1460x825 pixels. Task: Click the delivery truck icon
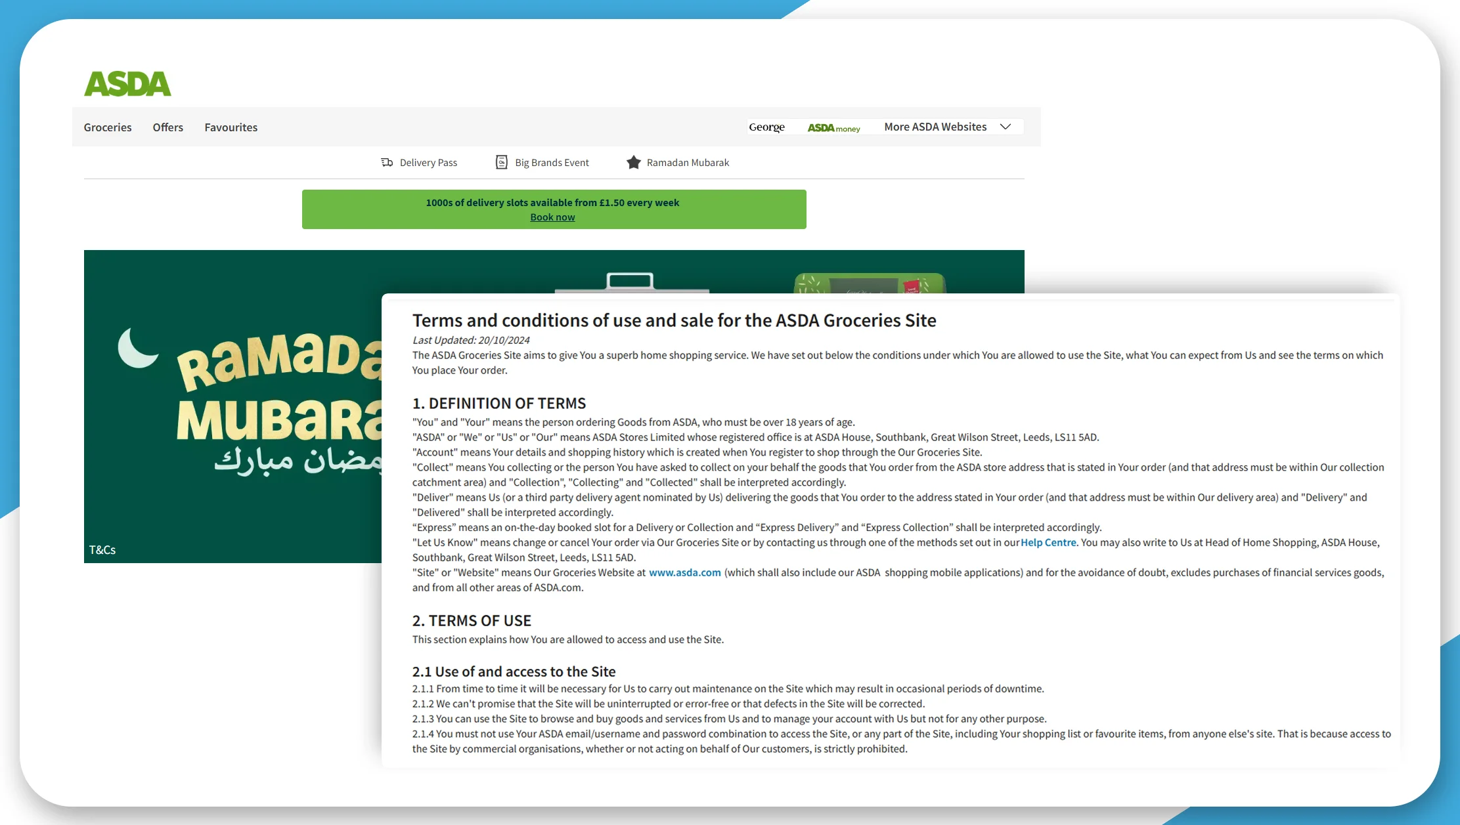pyautogui.click(x=386, y=161)
